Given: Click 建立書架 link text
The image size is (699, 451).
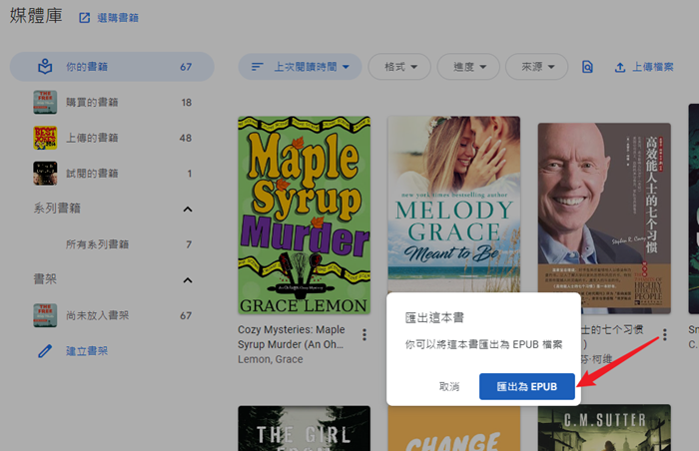Looking at the screenshot, I should pyautogui.click(x=87, y=351).
